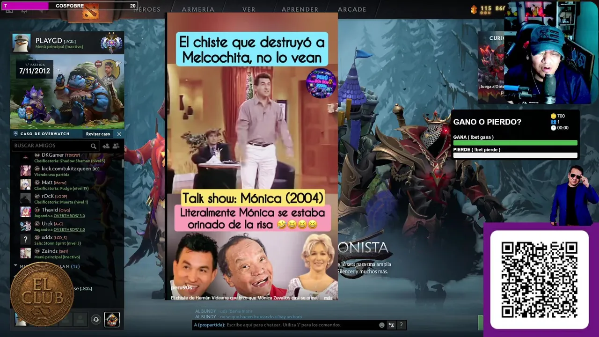Open the HEROES menu tab

click(x=146, y=9)
